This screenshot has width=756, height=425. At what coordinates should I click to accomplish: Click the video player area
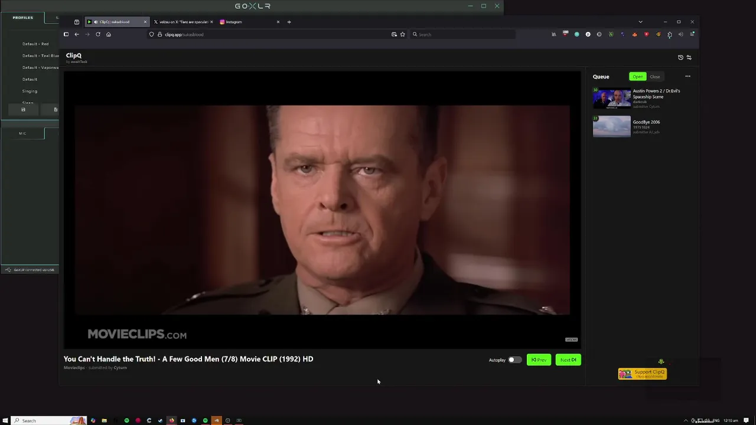[322, 210]
